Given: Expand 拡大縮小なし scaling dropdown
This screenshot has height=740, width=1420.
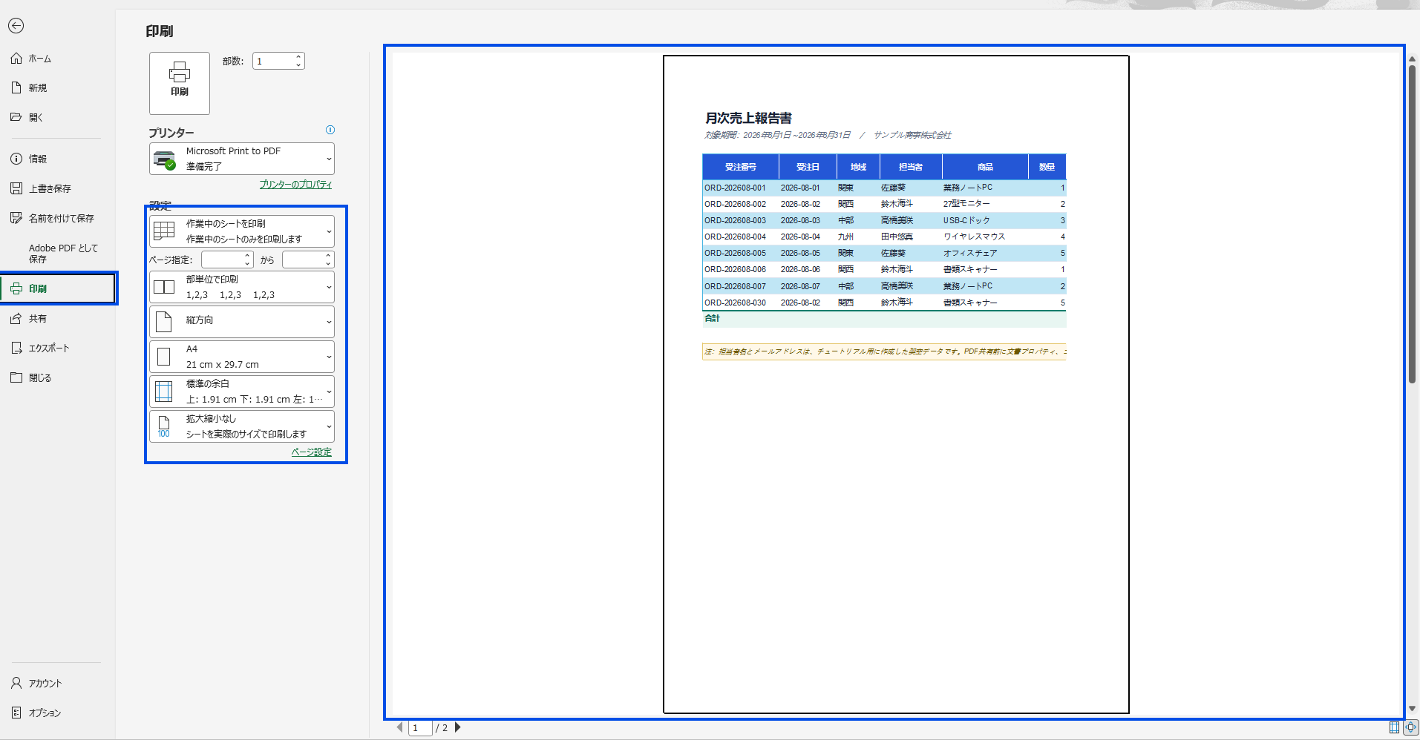Looking at the screenshot, I should pos(242,426).
